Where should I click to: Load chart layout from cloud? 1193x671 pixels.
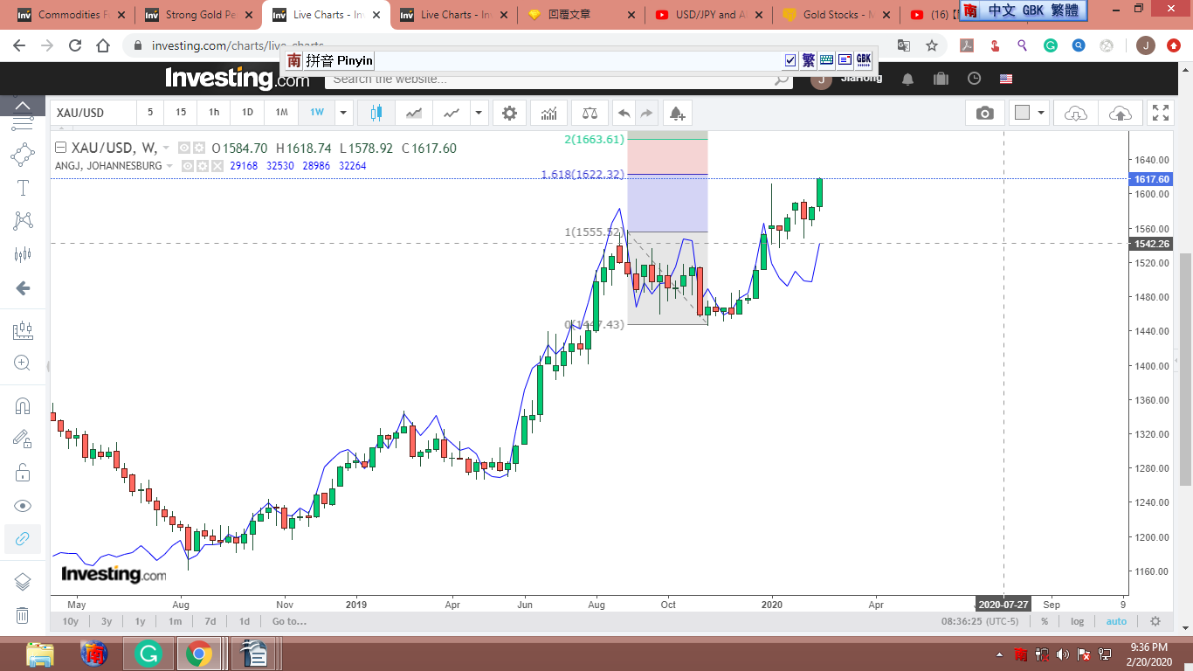pyautogui.click(x=1076, y=113)
